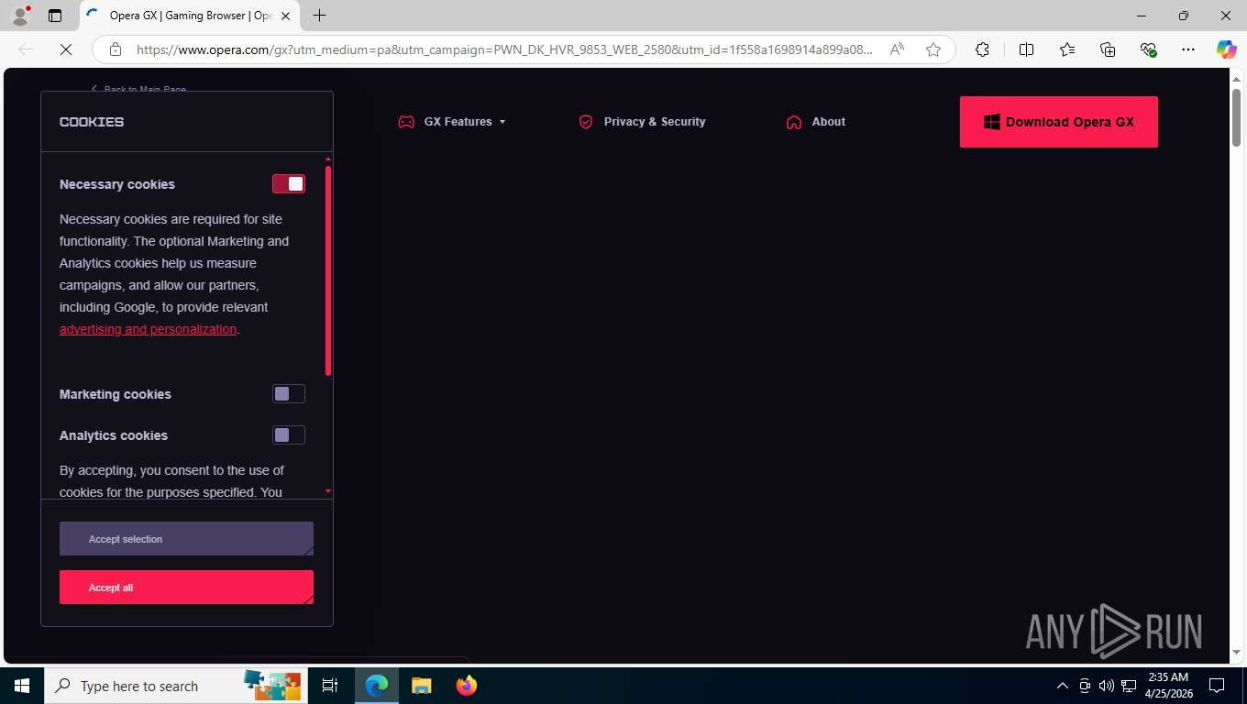Click the Accept all cookies button
This screenshot has width=1247, height=704.
coord(186,588)
